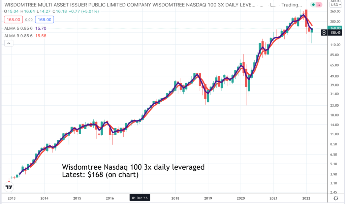Viewport: 345px width, 204px height.
Task: Click the plus icon on price axis
Action: 324,33
